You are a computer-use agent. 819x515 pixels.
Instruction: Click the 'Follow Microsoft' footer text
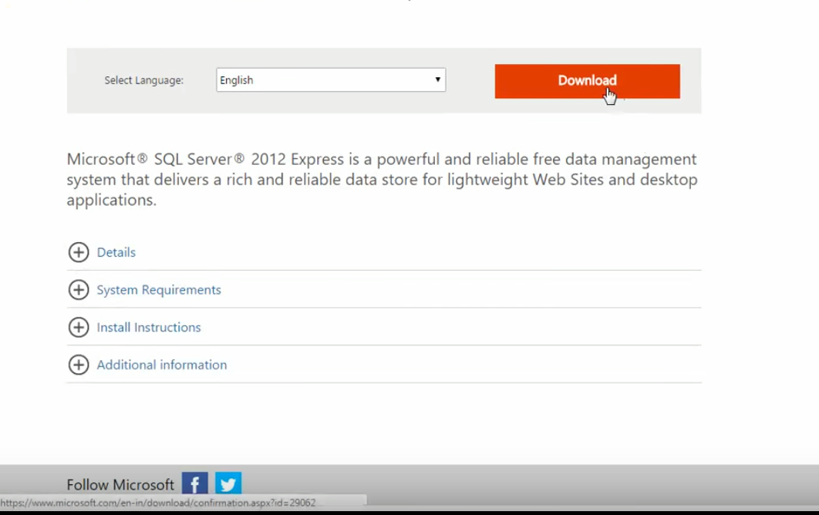[120, 485]
